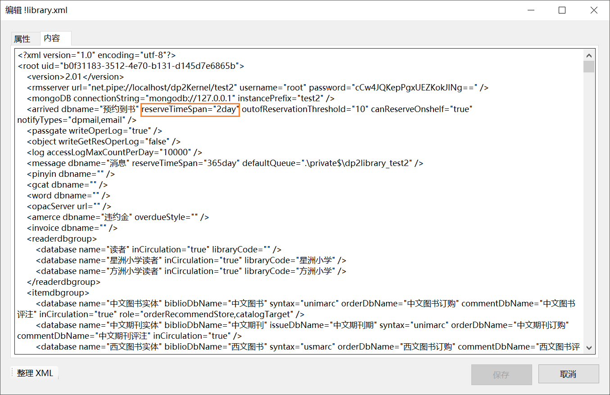Close the 编辑 library.xml window

point(593,10)
